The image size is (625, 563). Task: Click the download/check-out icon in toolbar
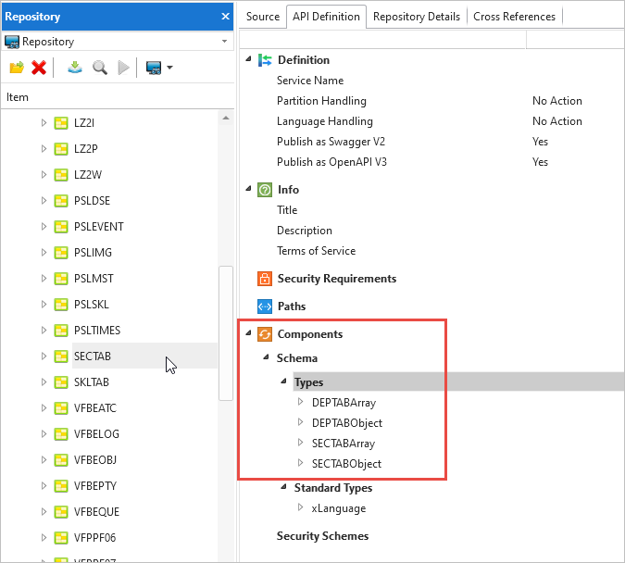coord(76,68)
